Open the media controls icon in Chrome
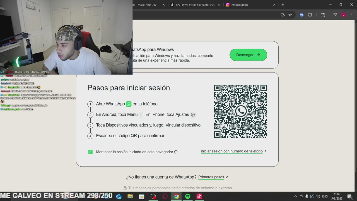 (335, 15)
